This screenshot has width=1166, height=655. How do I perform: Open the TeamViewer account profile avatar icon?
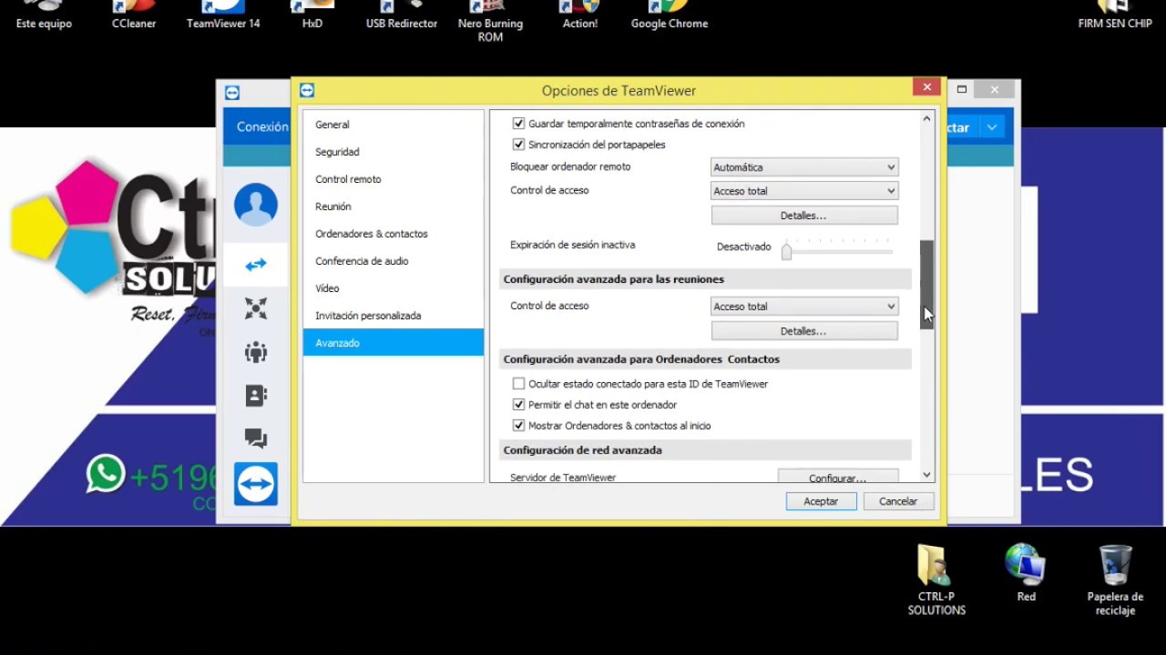[256, 205]
